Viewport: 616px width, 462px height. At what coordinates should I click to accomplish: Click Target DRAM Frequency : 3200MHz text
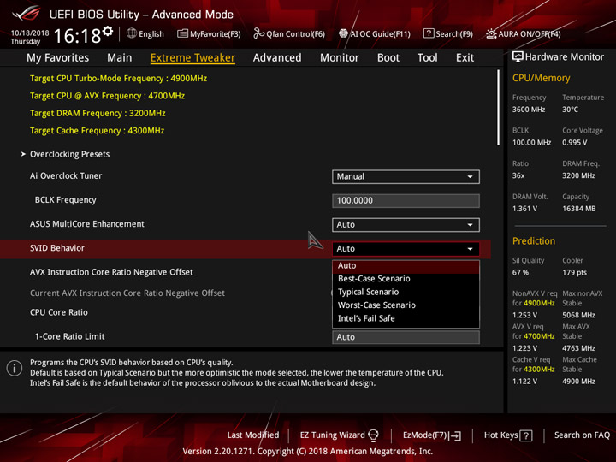point(98,113)
